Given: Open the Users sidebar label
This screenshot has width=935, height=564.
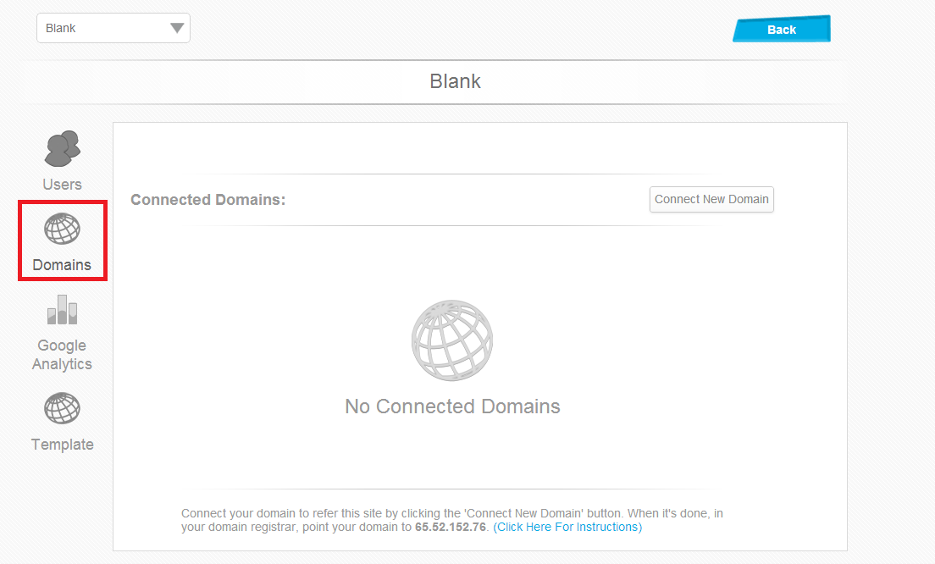Looking at the screenshot, I should click(x=62, y=185).
